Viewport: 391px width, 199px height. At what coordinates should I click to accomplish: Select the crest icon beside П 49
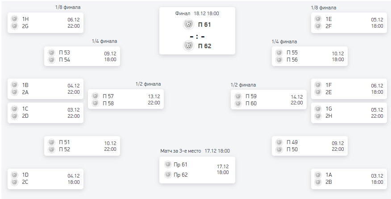click(x=279, y=142)
